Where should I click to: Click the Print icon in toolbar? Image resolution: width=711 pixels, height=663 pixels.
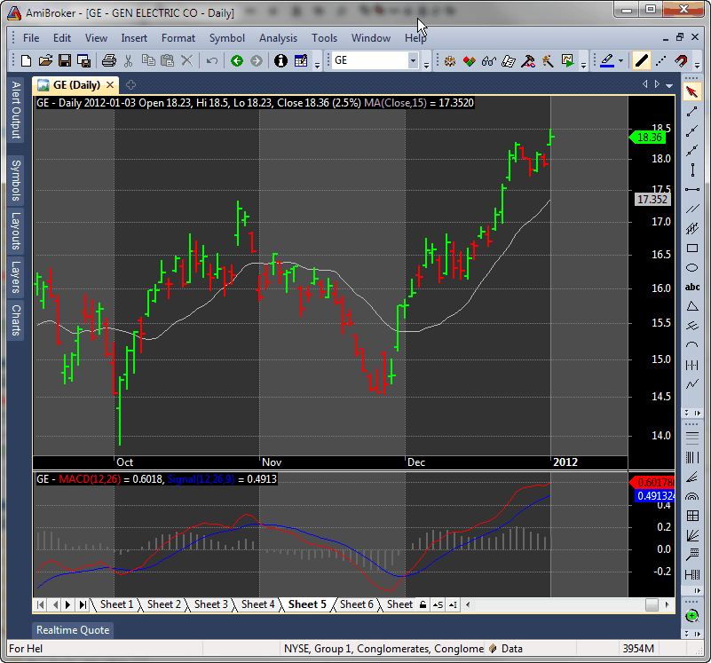[x=109, y=61]
